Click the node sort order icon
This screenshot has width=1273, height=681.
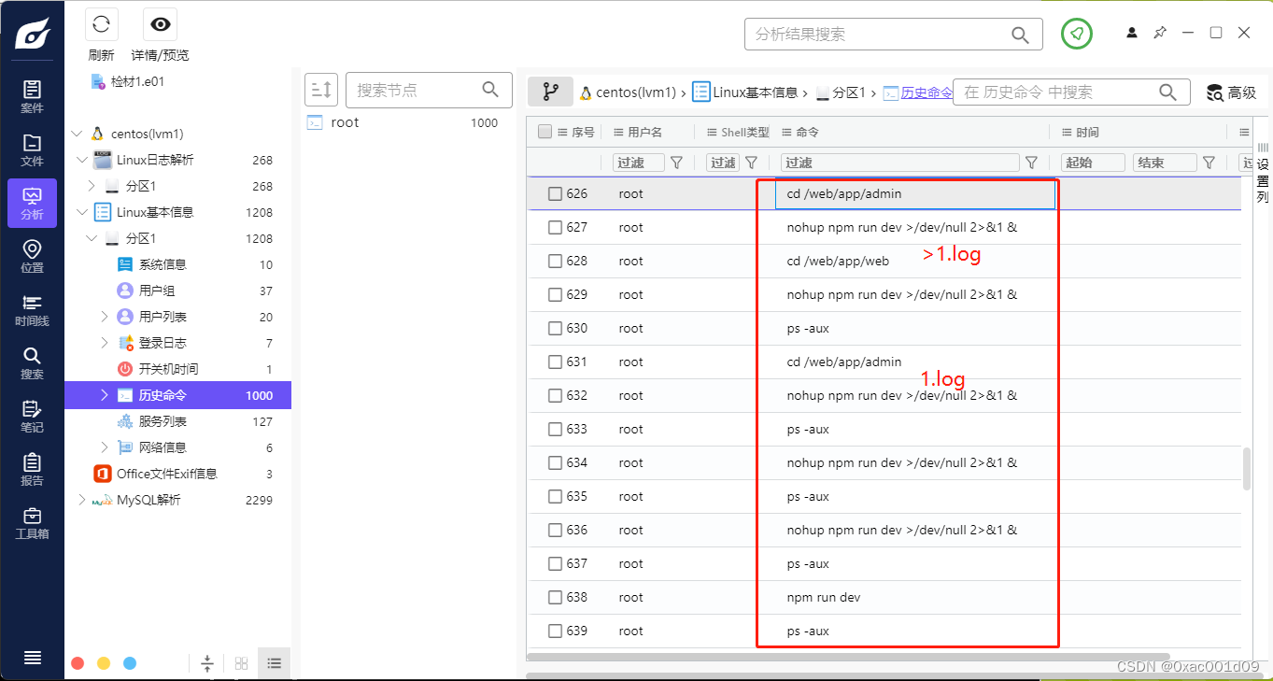coord(320,90)
